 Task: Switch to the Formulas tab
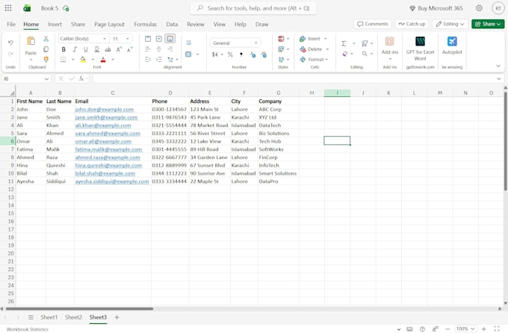tap(146, 25)
